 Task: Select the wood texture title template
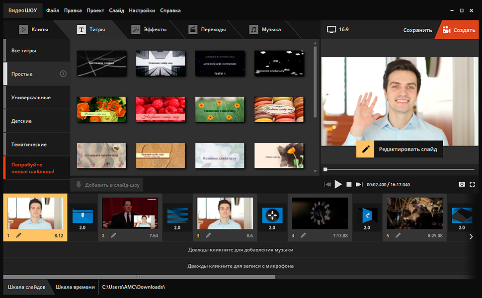coord(161,155)
